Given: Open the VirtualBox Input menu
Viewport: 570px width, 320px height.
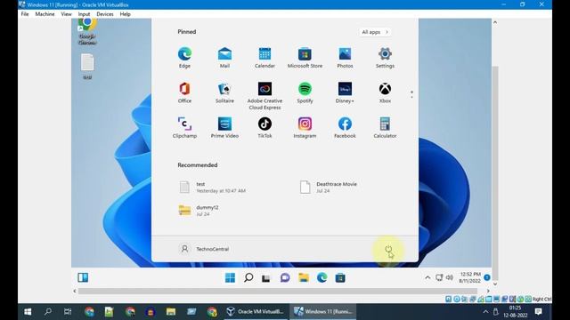Looking at the screenshot, I should [x=84, y=14].
